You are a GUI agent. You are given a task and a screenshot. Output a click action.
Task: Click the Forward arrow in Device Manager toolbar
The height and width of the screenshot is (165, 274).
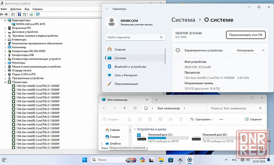(6, 14)
